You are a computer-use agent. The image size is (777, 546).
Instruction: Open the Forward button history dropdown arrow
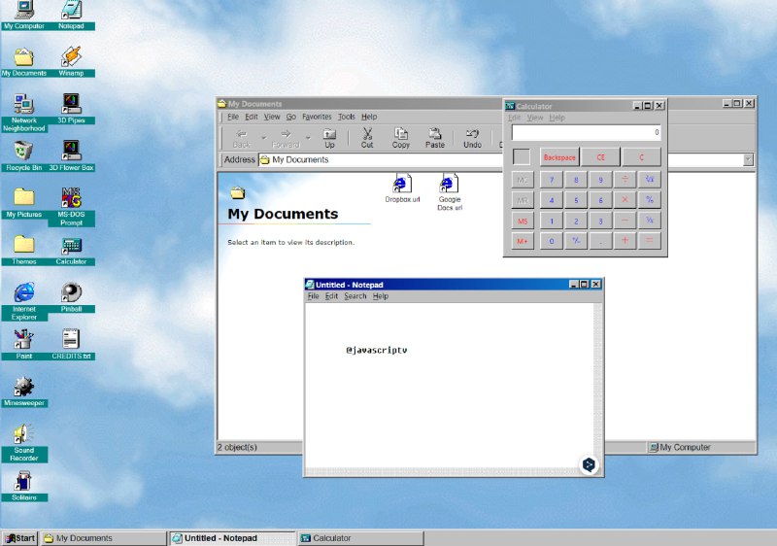(308, 138)
